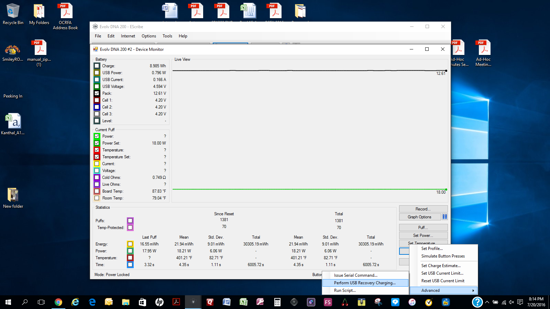550x309 pixels.
Task: Enable the USB Power graph checkbox
Action: pos(97,73)
